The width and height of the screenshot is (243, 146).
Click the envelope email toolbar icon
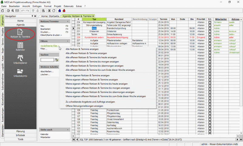(17, 11)
